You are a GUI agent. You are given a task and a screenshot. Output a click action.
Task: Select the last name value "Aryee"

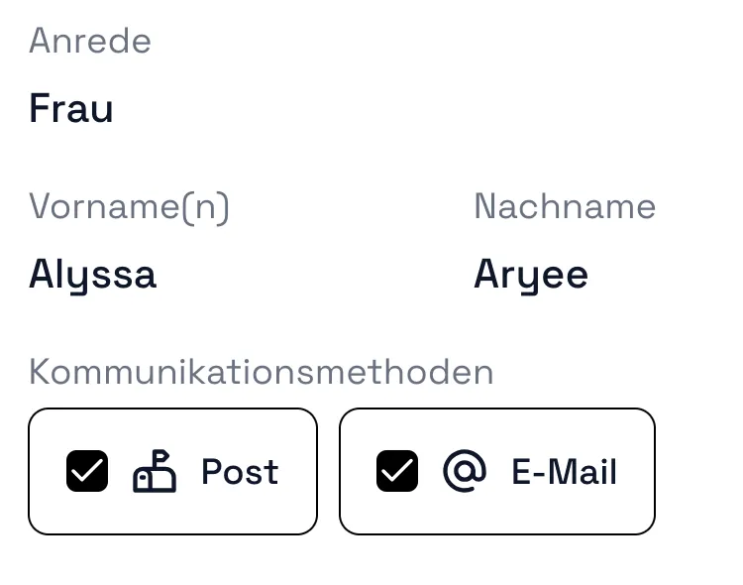pyautogui.click(x=531, y=274)
